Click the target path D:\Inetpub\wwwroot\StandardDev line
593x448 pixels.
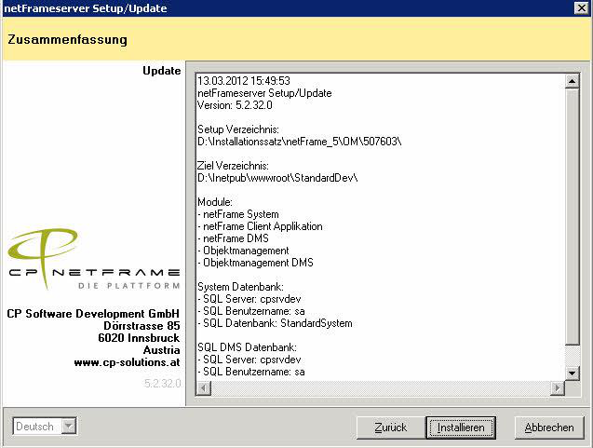[x=277, y=178]
